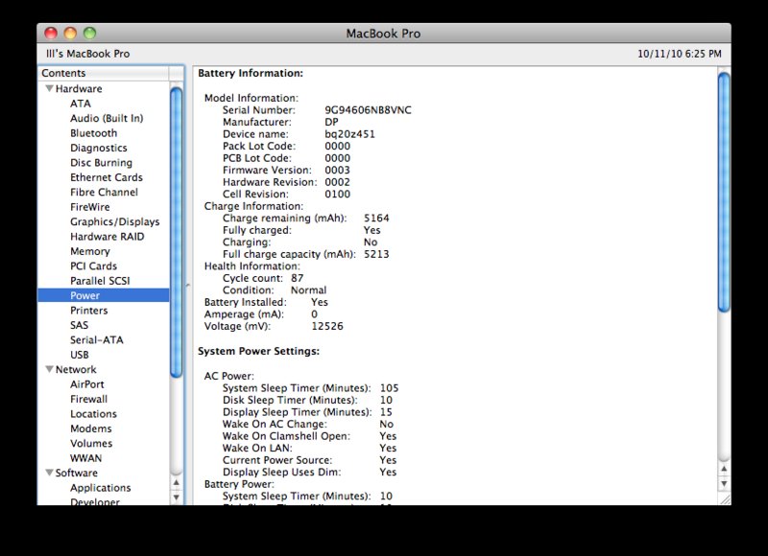Open Applications under Software
768x556 pixels.
(100, 488)
